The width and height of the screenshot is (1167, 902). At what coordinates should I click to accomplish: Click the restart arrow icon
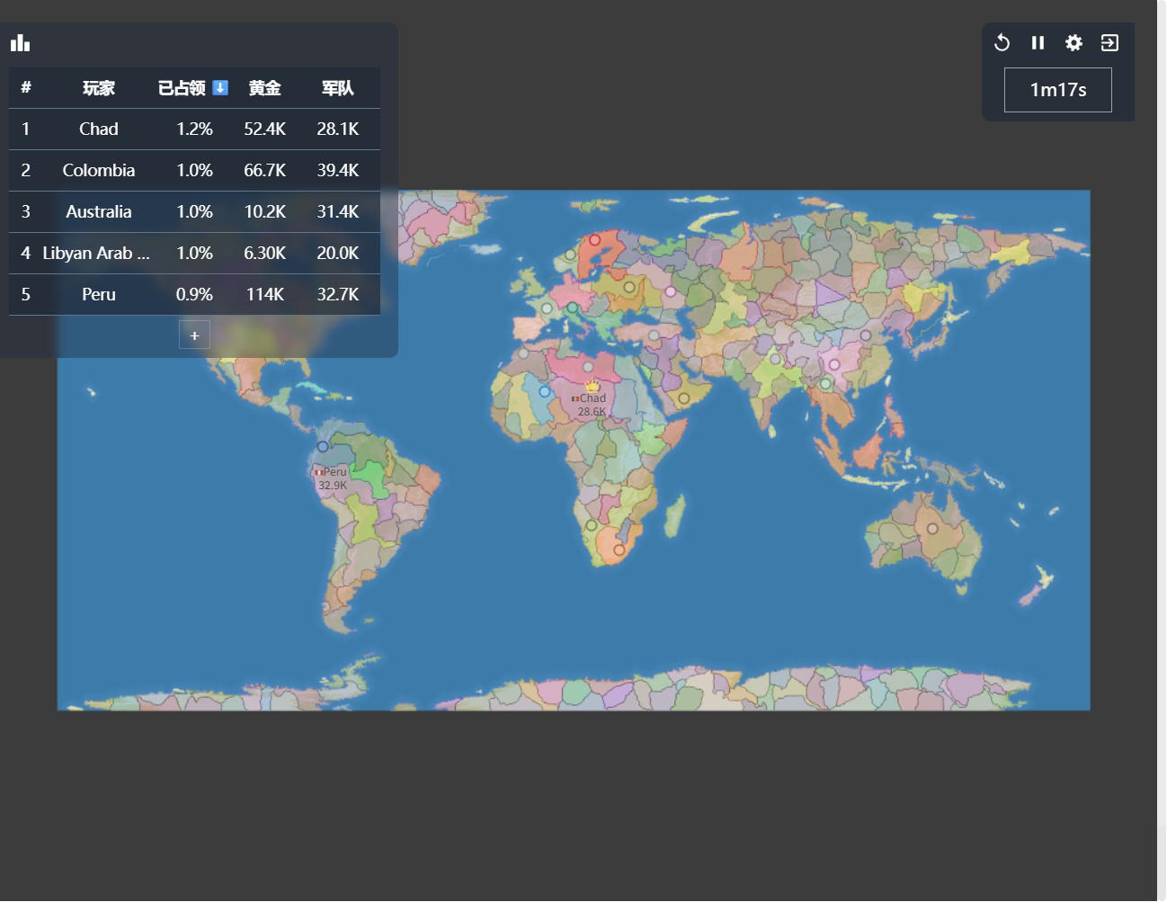pos(1002,42)
